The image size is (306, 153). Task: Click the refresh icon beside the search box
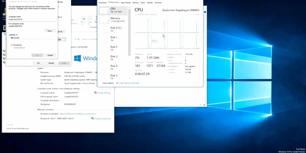[x=79, y=39]
